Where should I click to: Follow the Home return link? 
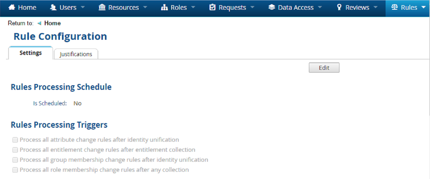coord(52,23)
